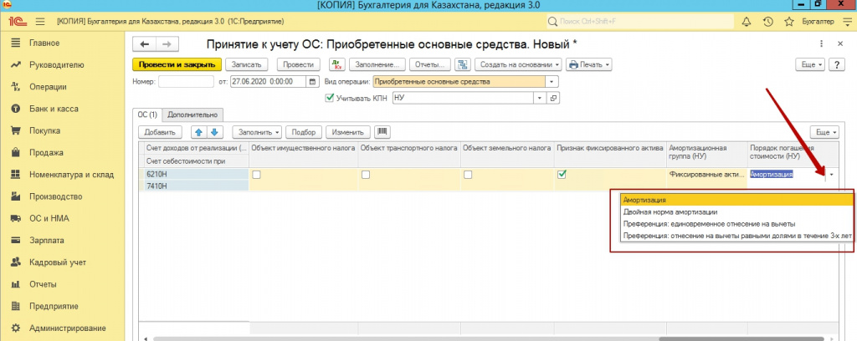This screenshot has height=341, width=857.
Task: Show Дт/Кт postings icon
Action: [x=336, y=64]
